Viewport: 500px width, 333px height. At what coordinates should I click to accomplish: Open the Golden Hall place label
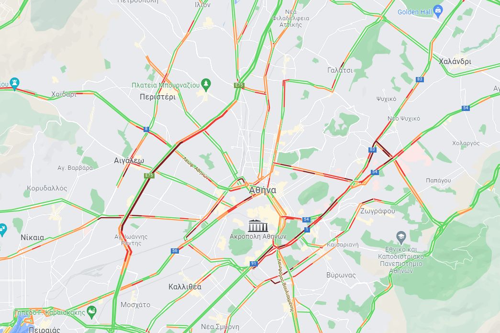(x=414, y=12)
